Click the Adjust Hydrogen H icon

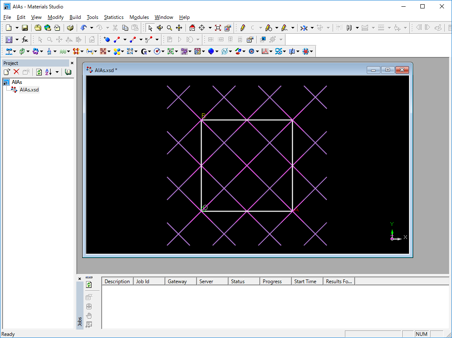coord(349,28)
